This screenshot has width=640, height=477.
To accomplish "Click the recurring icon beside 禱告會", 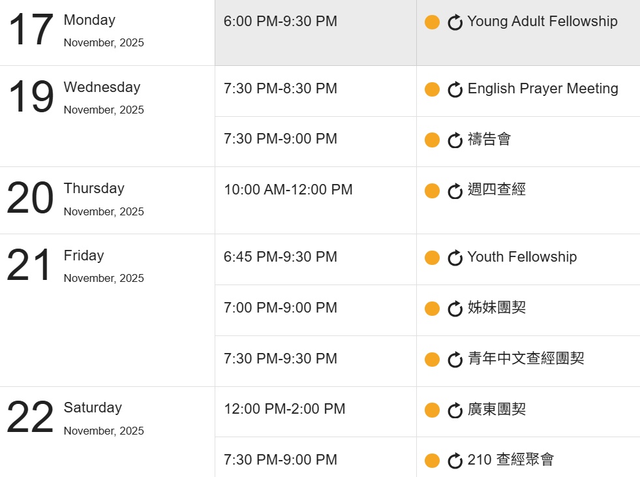I will [455, 140].
